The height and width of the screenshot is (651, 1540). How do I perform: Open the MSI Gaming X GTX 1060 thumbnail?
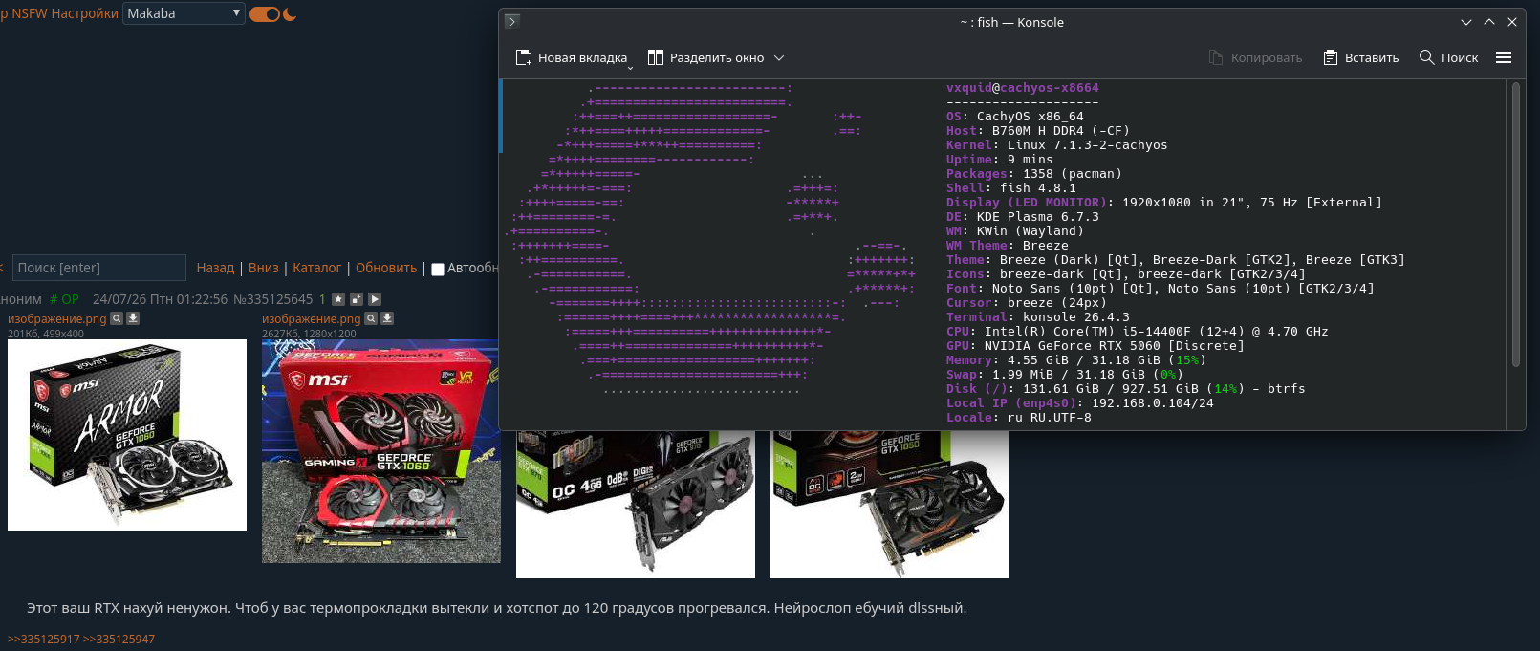pos(380,451)
